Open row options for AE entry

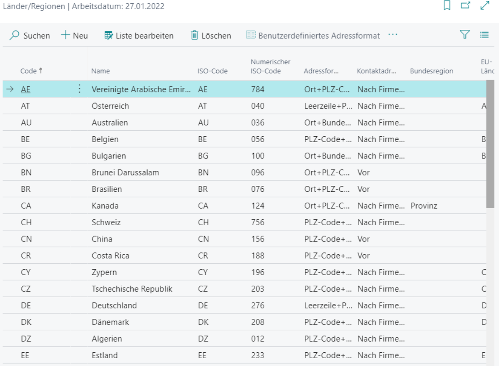(x=80, y=89)
